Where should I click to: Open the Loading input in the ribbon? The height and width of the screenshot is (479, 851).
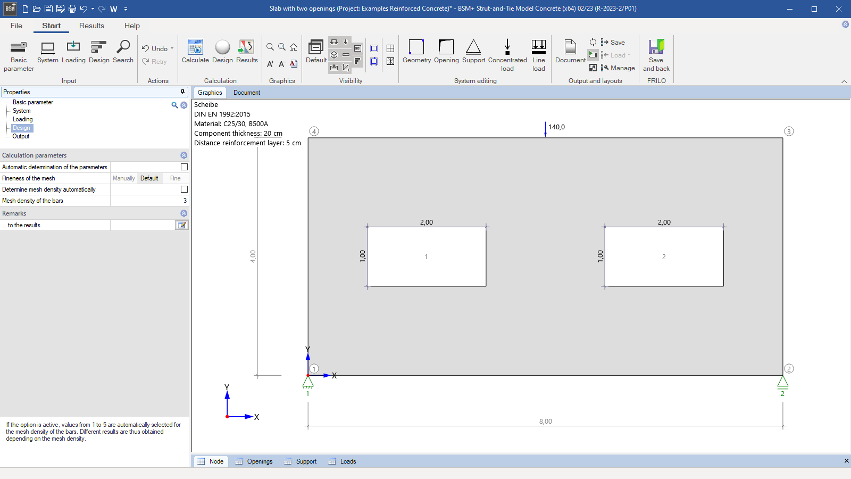(73, 52)
